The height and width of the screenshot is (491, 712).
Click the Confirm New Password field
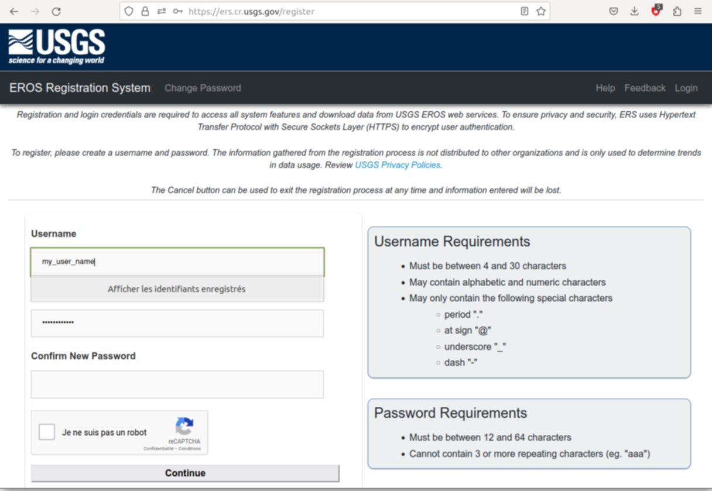click(x=177, y=384)
